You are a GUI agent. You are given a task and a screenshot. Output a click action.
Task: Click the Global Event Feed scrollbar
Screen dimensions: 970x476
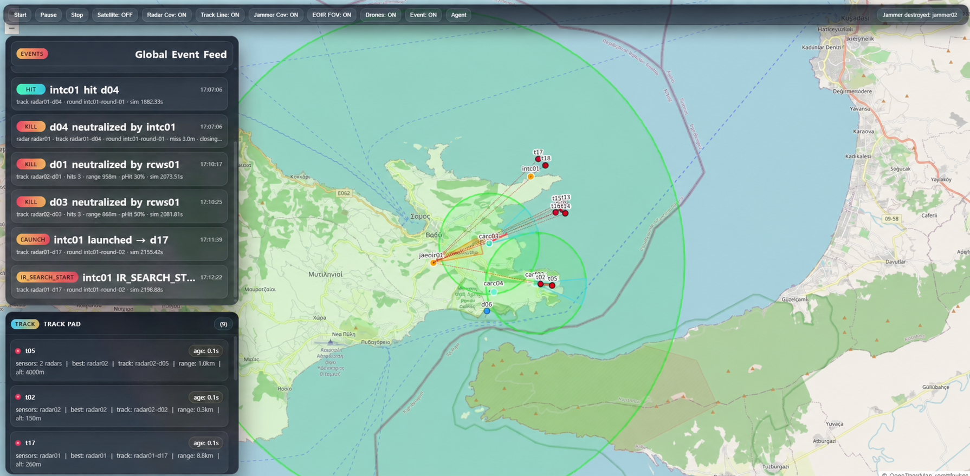coord(235,219)
